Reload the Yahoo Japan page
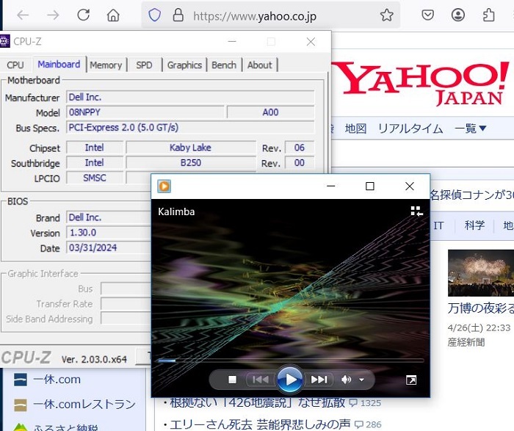The width and height of the screenshot is (514, 431). (x=83, y=15)
